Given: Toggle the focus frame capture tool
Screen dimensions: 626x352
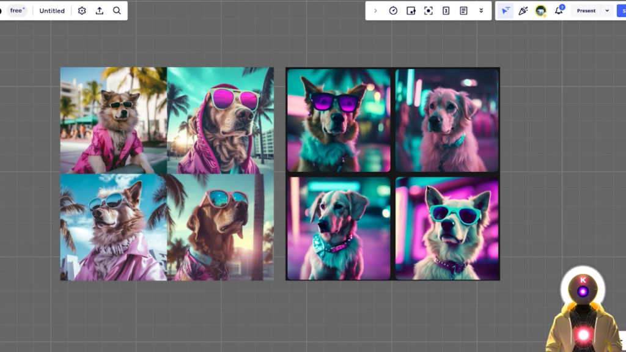Looking at the screenshot, I should point(429,10).
